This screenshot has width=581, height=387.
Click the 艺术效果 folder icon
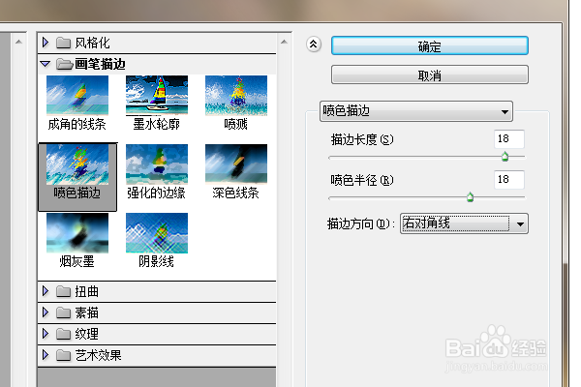pyautogui.click(x=63, y=355)
